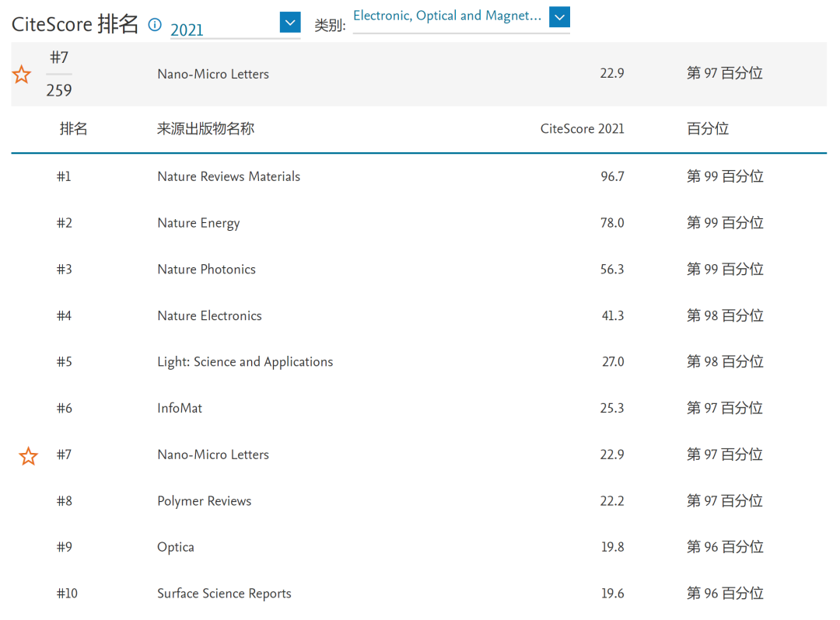This screenshot has width=840, height=620.
Task: Select the 78.0 CiteScore value
Action: coord(612,223)
